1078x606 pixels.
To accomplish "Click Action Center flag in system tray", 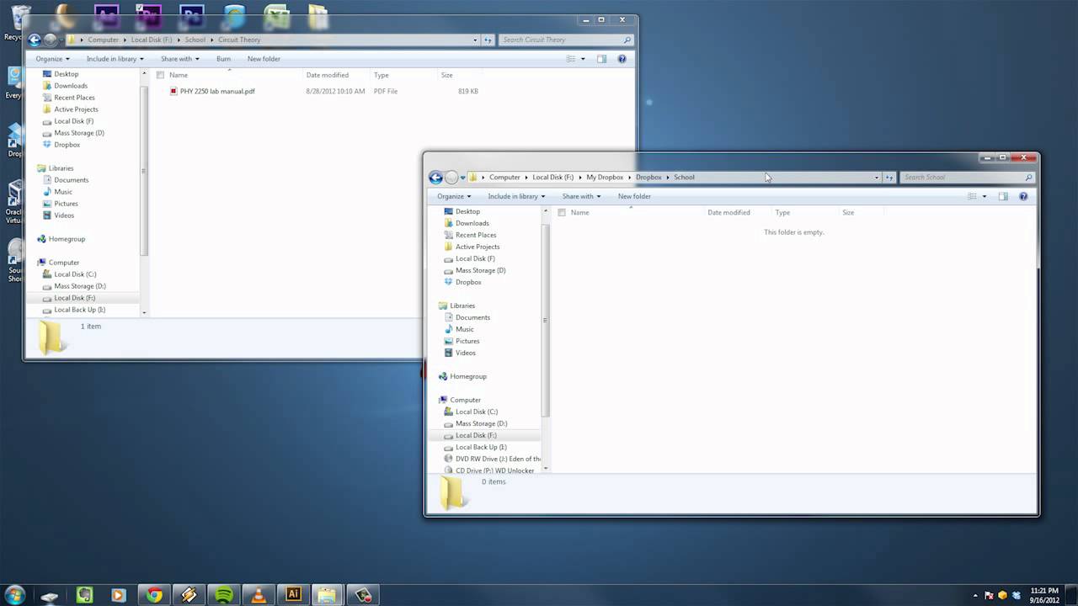I will [x=990, y=595].
